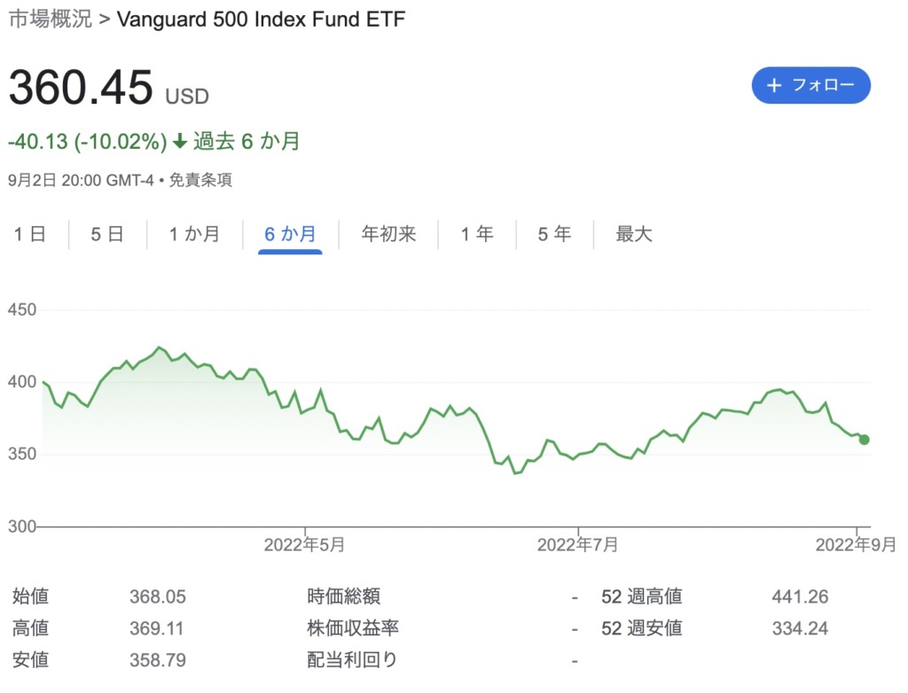Click the -40.13 (-10.02%) change text

(88, 142)
